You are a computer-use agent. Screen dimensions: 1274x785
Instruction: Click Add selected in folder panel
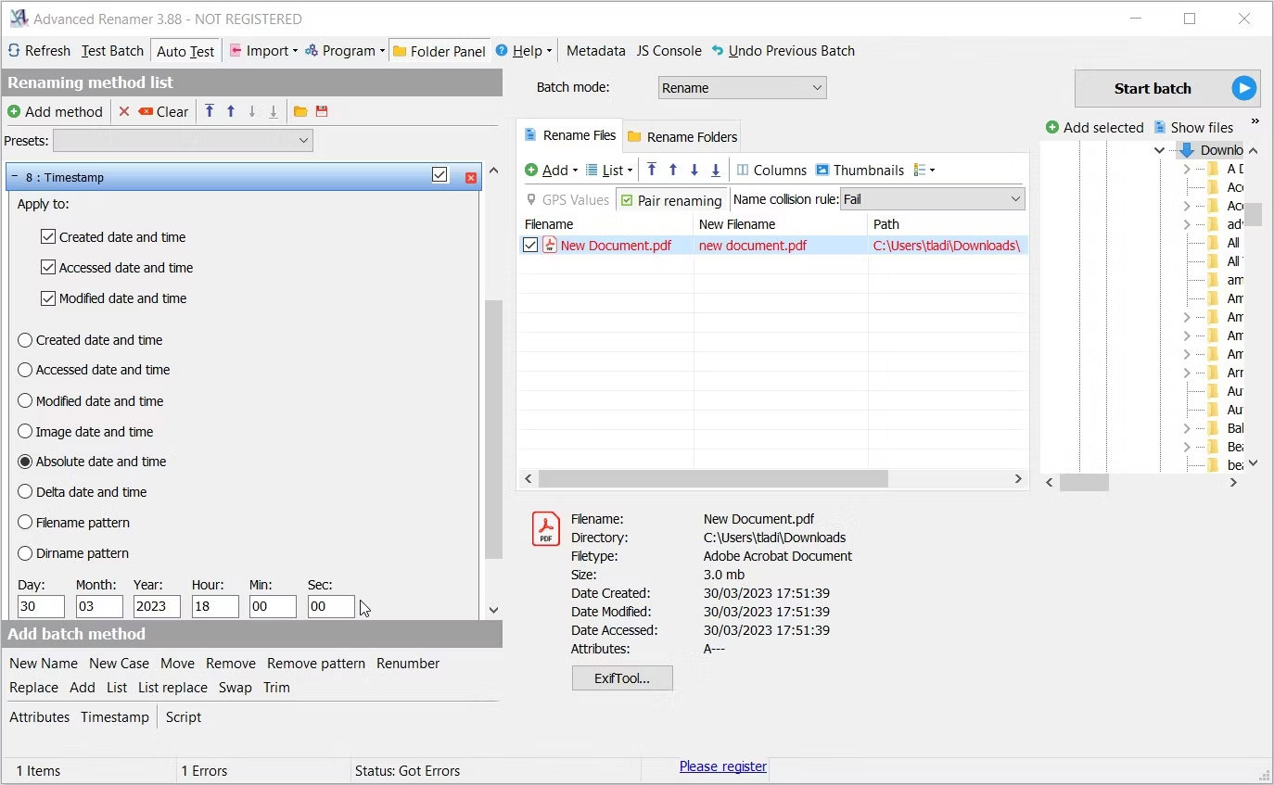pyautogui.click(x=1095, y=128)
